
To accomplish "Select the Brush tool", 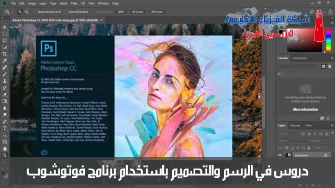I will click(x=5, y=74).
